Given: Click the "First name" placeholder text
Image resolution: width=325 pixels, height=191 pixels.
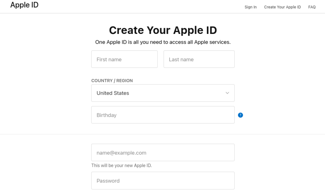Looking at the screenshot, I should tap(109, 60).
